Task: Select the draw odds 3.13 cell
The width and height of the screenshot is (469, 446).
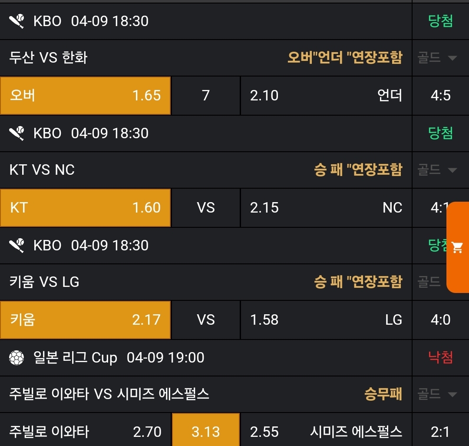Action: [206, 432]
